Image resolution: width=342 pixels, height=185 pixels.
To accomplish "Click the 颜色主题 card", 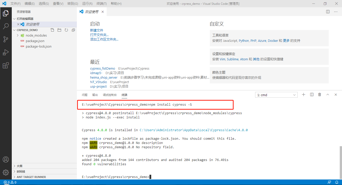I will click(x=269, y=75).
